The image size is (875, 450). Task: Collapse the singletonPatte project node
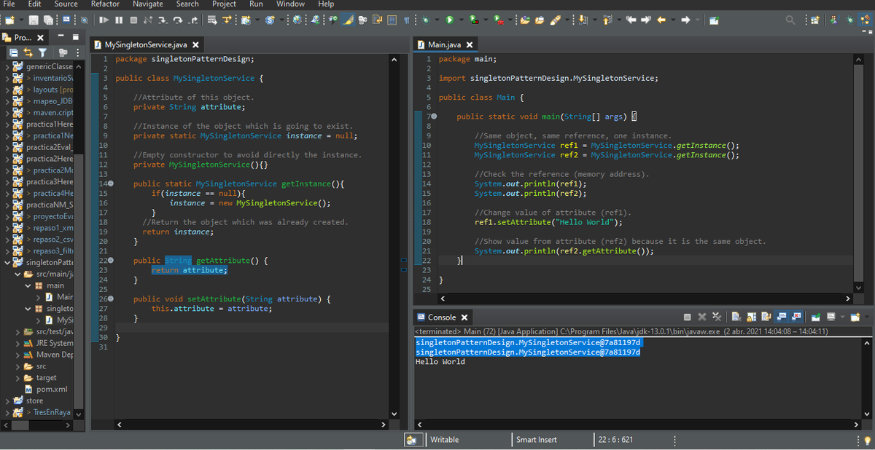pos(7,262)
